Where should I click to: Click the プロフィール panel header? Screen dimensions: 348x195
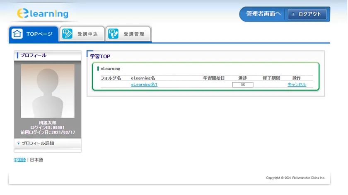48,55
